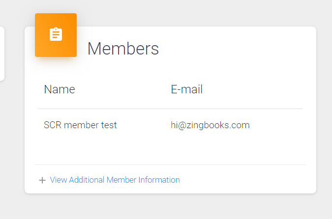The width and height of the screenshot is (332, 219).
Task: Click the Members card title
Action: [123, 49]
